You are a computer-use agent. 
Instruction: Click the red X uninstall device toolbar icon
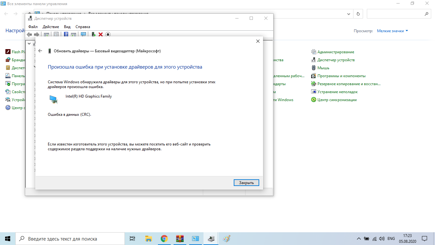pos(101,34)
